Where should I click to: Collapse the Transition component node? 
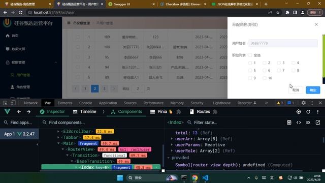67,155
